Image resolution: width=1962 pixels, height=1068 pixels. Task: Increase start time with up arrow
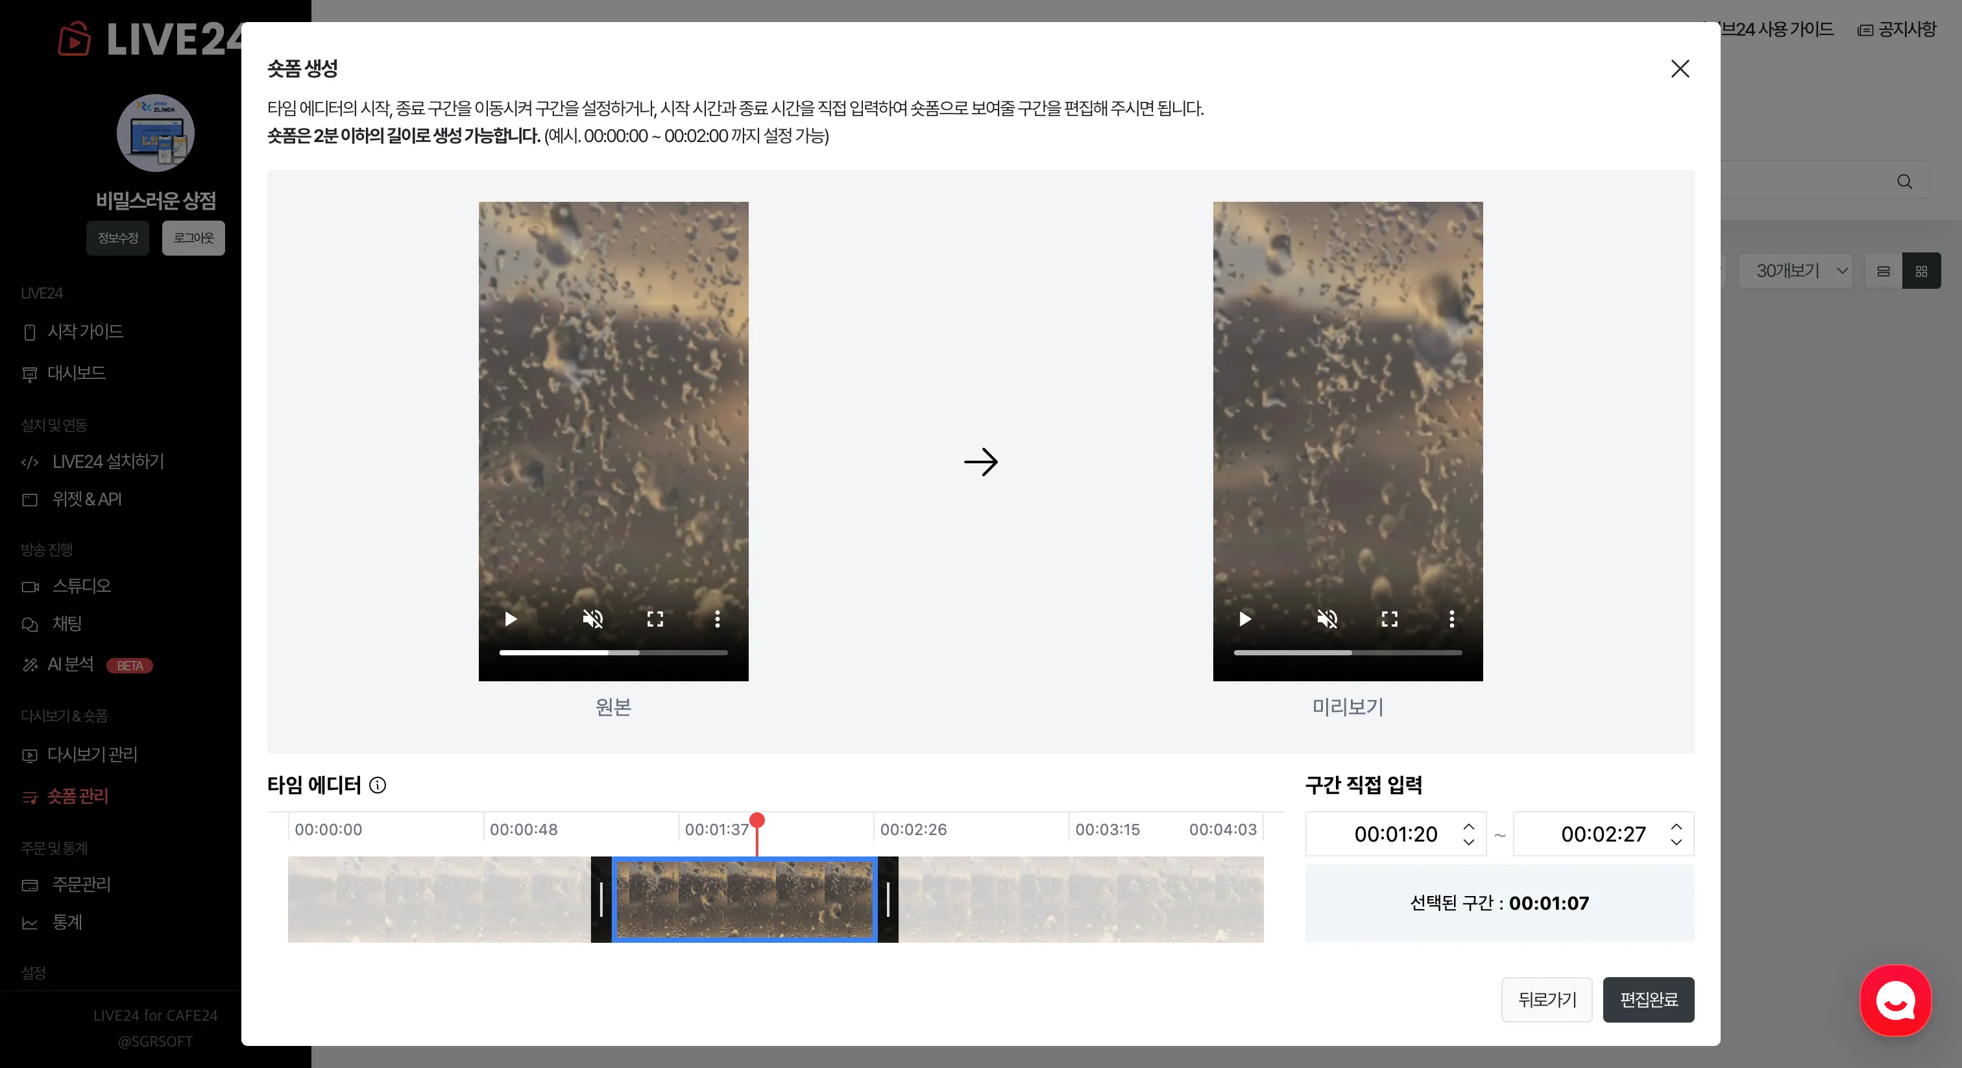1468,826
